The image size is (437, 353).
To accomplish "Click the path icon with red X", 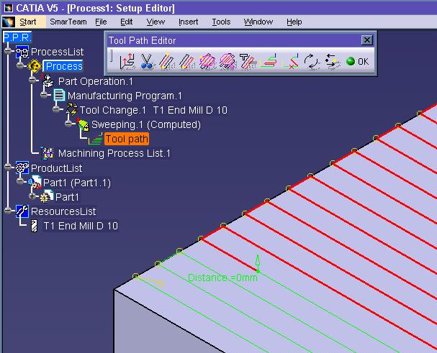I will (291, 61).
